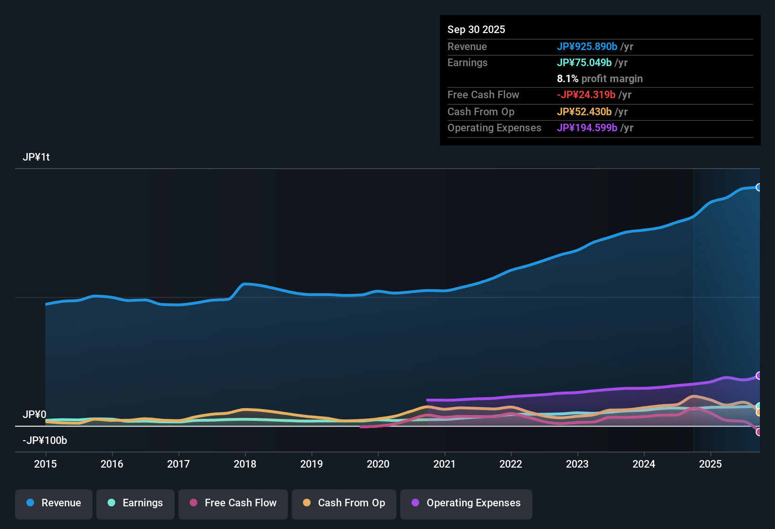Hide the Earnings line via its legend item

pyautogui.click(x=135, y=503)
